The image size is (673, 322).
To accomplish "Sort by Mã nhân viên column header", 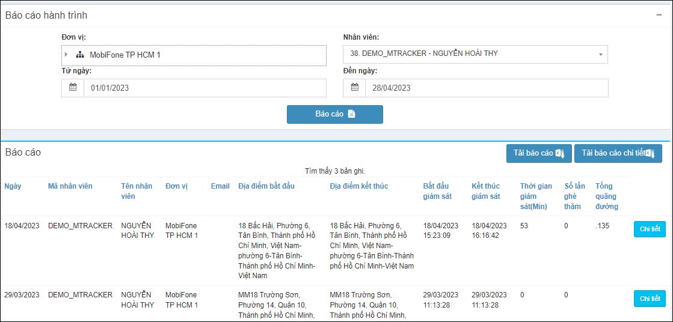I will pyautogui.click(x=70, y=186).
